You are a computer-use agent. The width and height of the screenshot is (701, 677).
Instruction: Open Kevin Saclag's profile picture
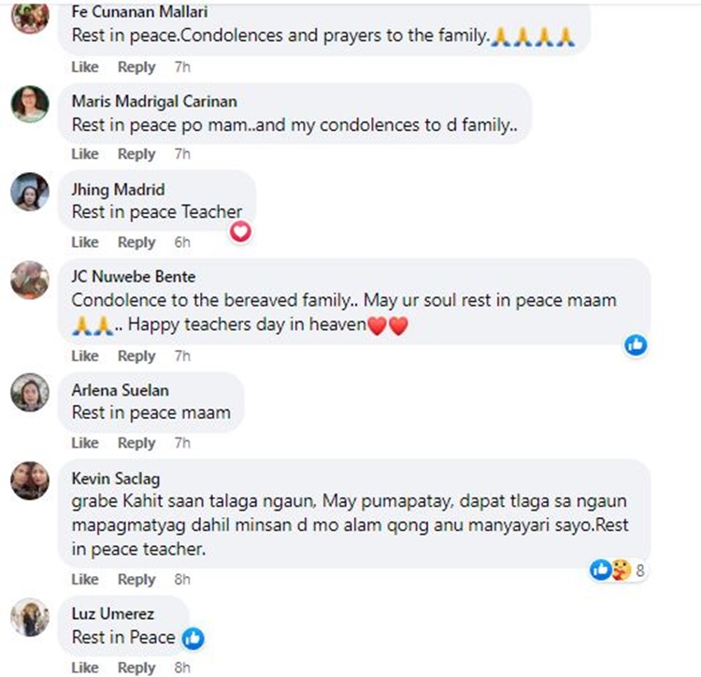[29, 480]
